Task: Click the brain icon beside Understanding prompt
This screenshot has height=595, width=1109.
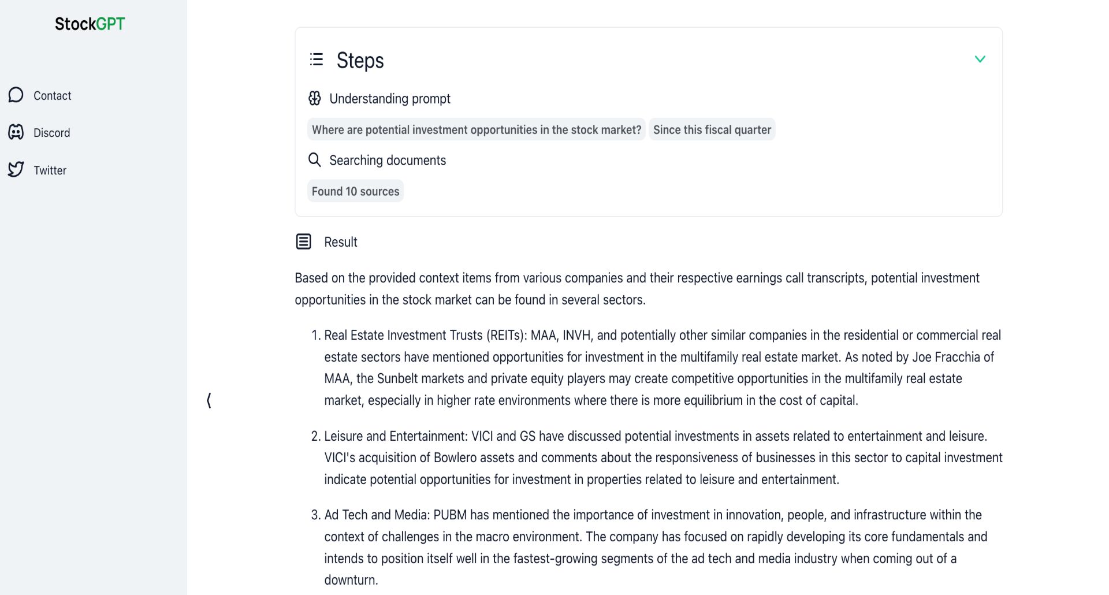Action: 315,99
